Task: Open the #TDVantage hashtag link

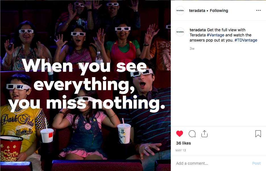Action: click(246, 40)
